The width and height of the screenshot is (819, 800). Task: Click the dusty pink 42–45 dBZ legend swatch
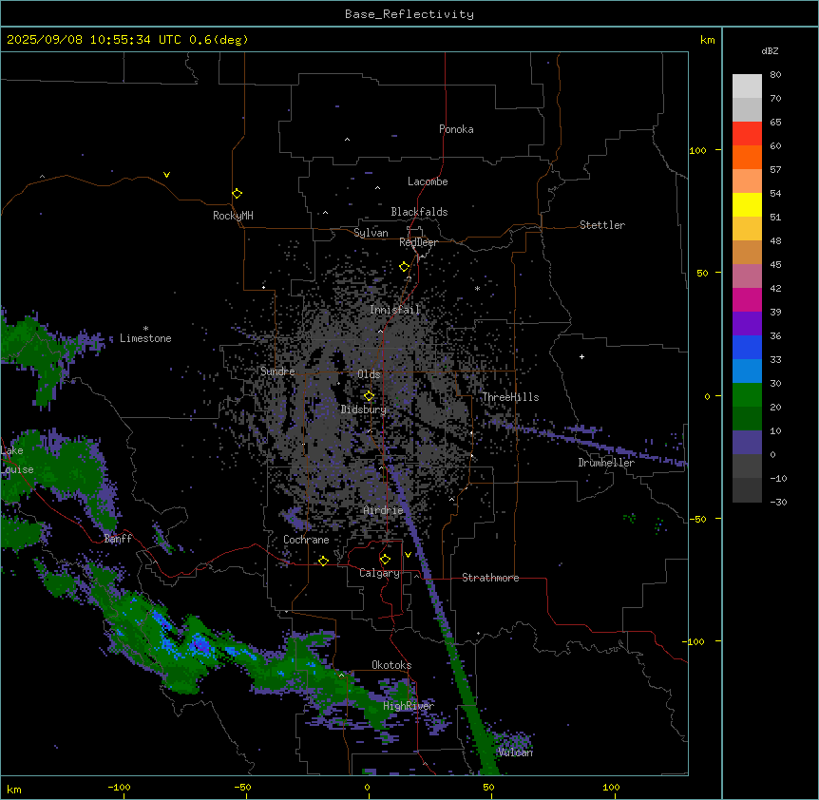pos(747,276)
